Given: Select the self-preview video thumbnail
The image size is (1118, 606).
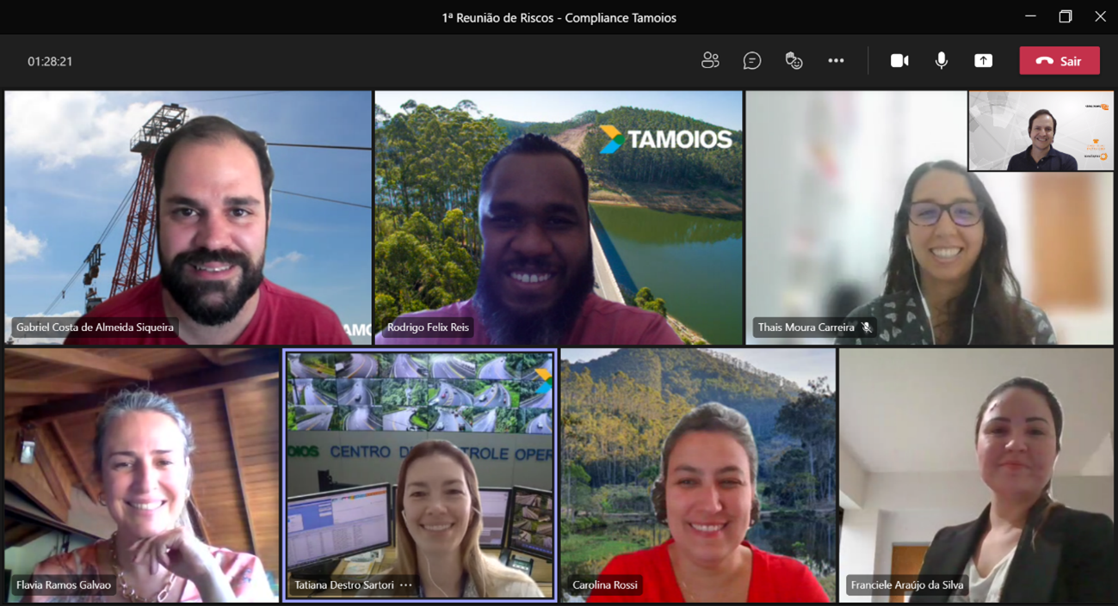Looking at the screenshot, I should (1041, 132).
